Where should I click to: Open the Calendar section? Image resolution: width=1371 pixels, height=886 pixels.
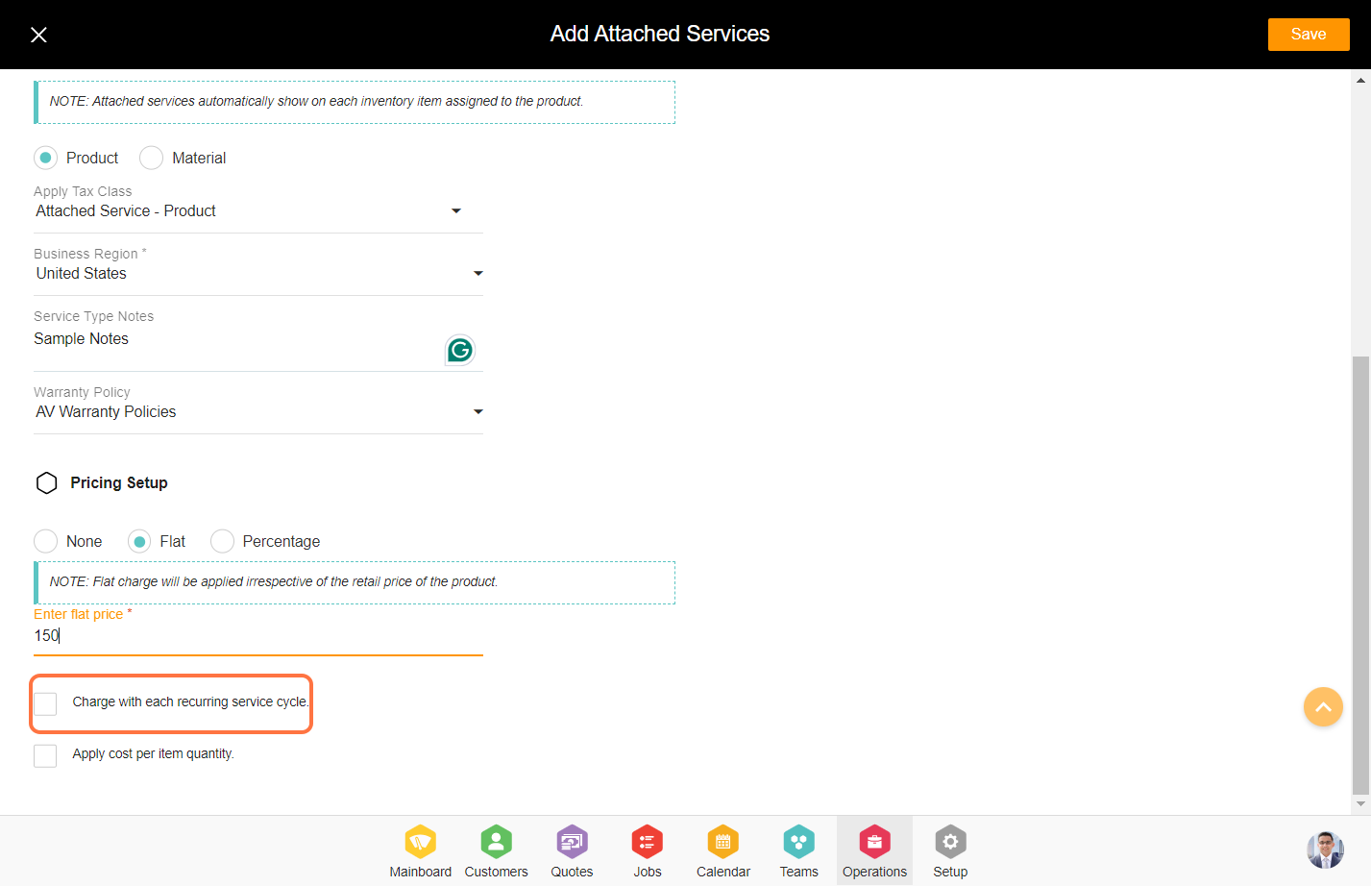click(723, 851)
